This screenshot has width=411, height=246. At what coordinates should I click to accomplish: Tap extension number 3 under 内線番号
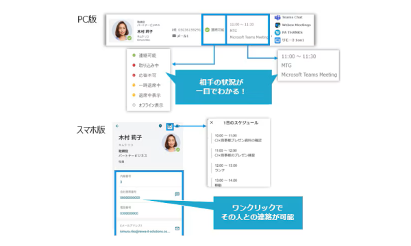click(x=121, y=182)
